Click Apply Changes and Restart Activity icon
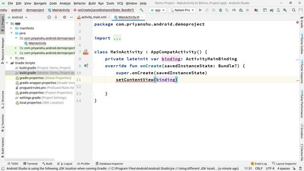Viewport: 304px width, 171px height. (x=207, y=10)
